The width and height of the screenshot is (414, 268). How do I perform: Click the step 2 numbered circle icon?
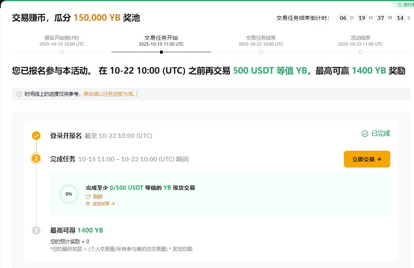36,159
